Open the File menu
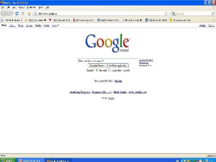The height and width of the screenshot is (162, 216). click(x=3, y=7)
